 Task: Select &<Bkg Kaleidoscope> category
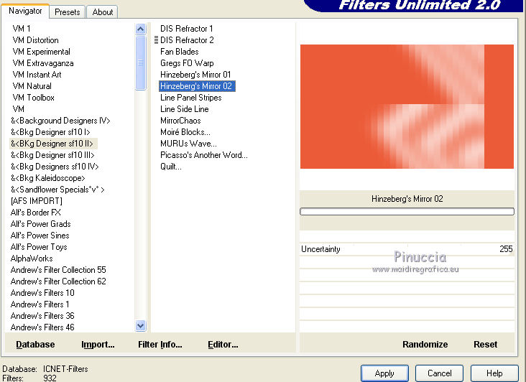point(47,178)
